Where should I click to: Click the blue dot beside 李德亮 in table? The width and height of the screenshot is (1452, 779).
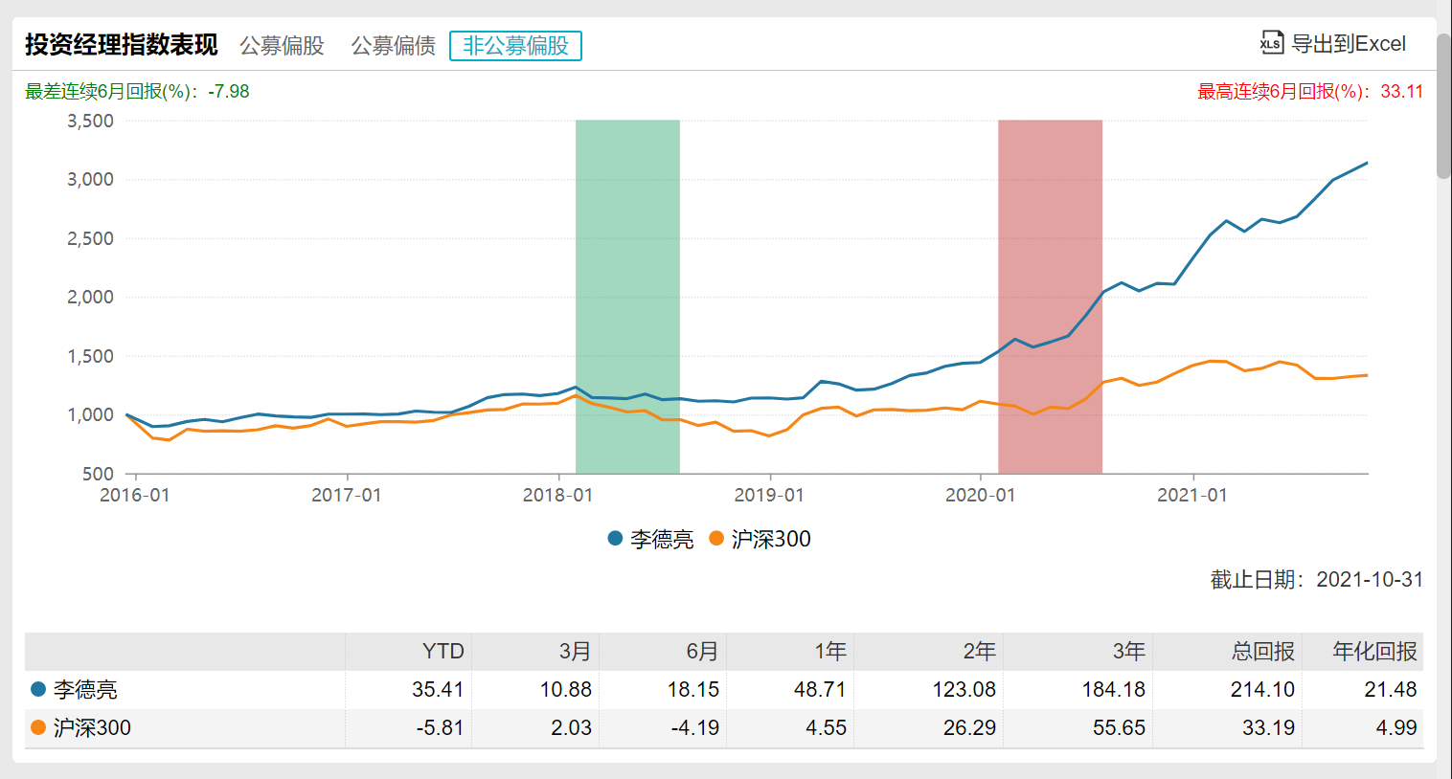tap(38, 689)
